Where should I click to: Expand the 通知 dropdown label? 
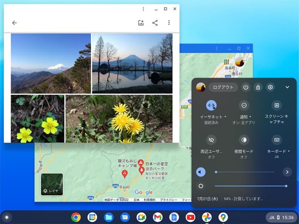pyautogui.click(x=245, y=117)
